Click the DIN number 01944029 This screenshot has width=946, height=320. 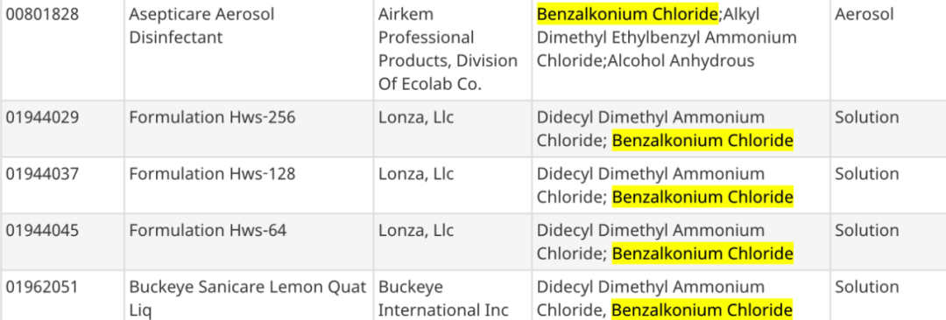(42, 117)
